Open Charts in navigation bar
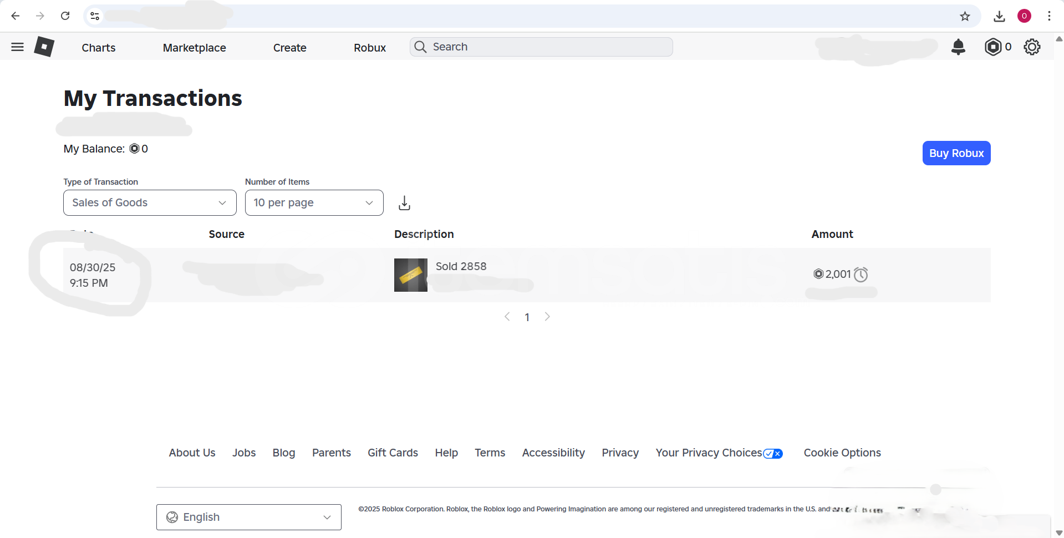This screenshot has width=1064, height=538. pos(99,48)
